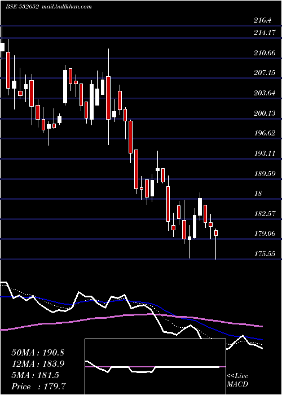The image size is (282, 395).
Task: Click the 5MA : 181.5 value
Action: (x=35, y=375)
